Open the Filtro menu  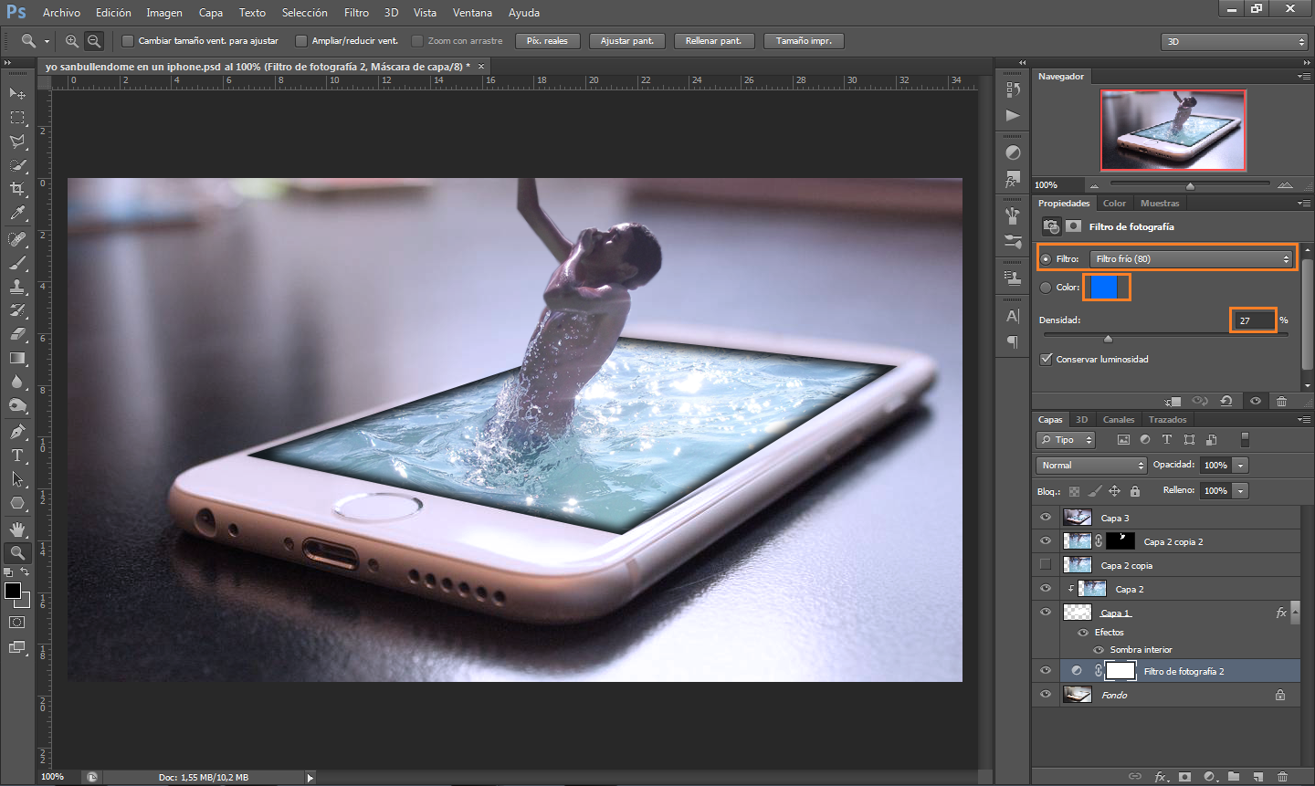click(x=356, y=13)
